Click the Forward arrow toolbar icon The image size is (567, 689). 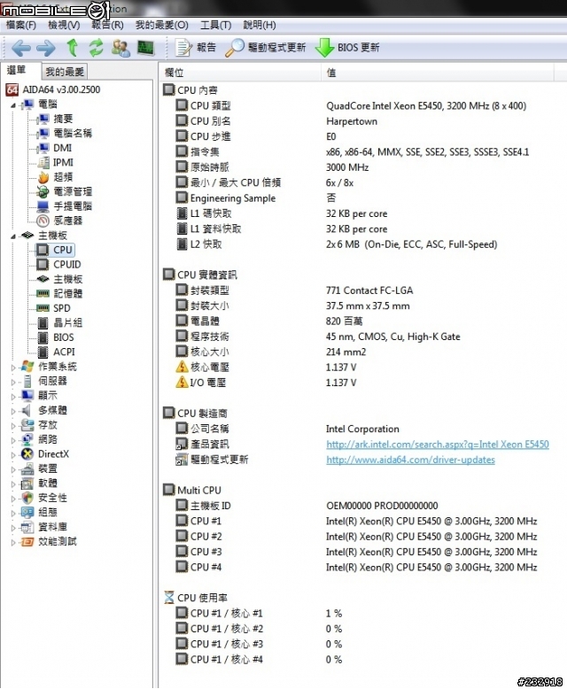[46, 48]
